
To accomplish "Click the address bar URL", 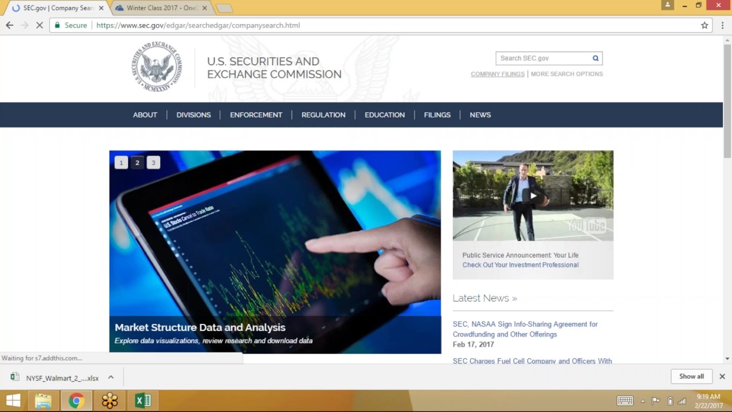I will tap(198, 25).
